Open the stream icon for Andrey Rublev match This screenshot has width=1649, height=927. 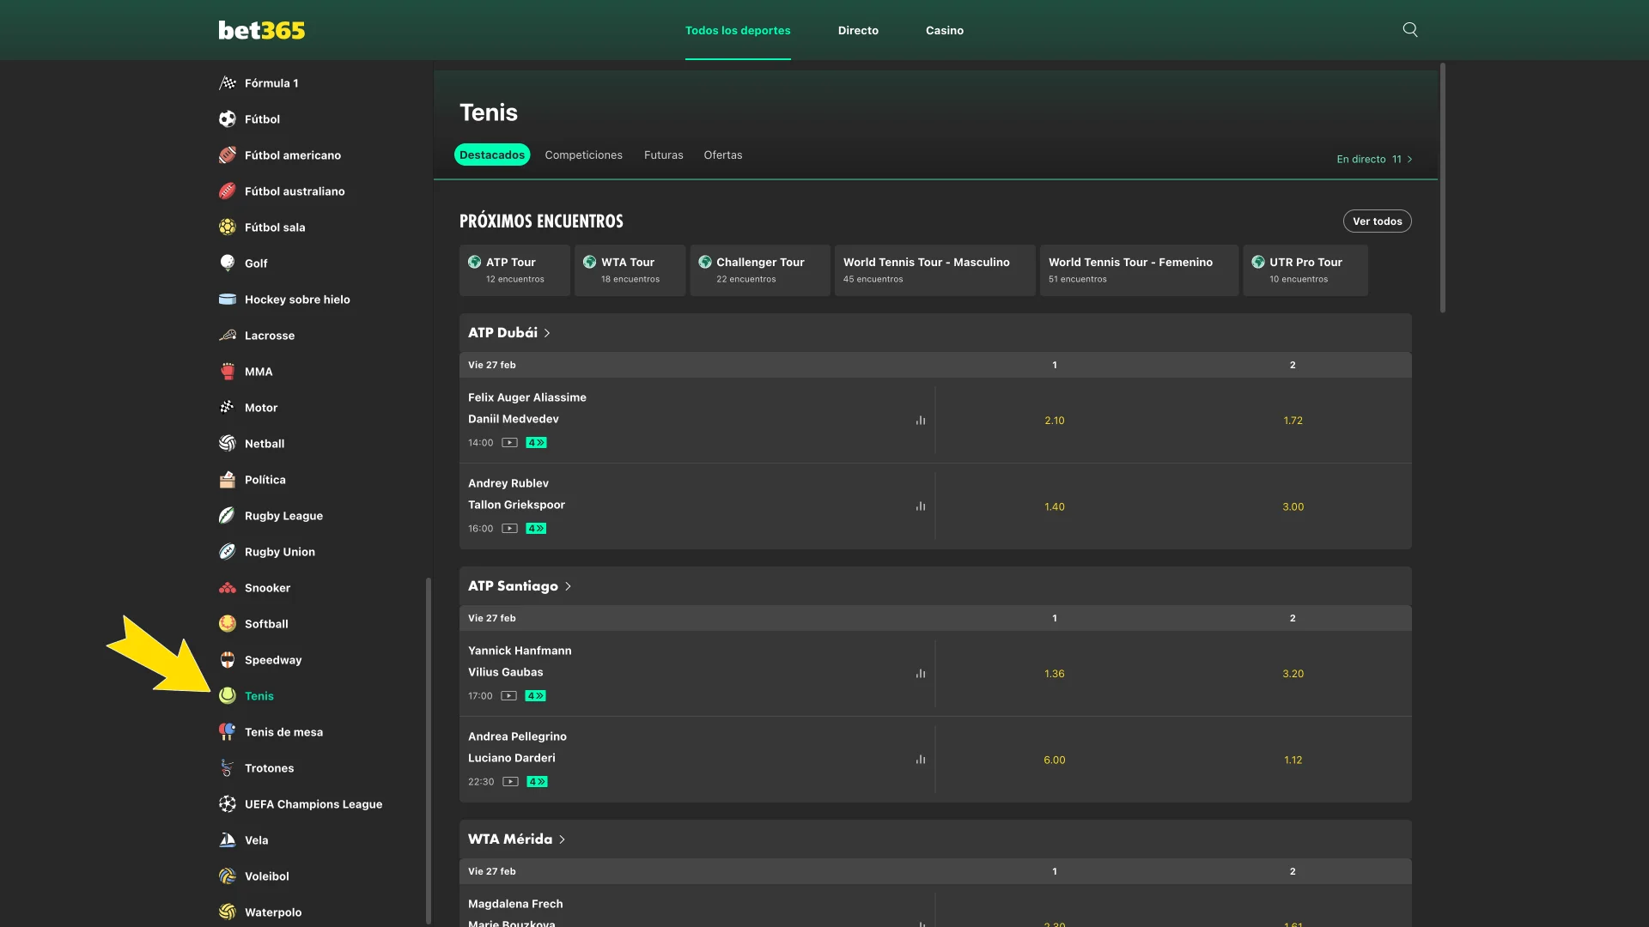(x=508, y=528)
